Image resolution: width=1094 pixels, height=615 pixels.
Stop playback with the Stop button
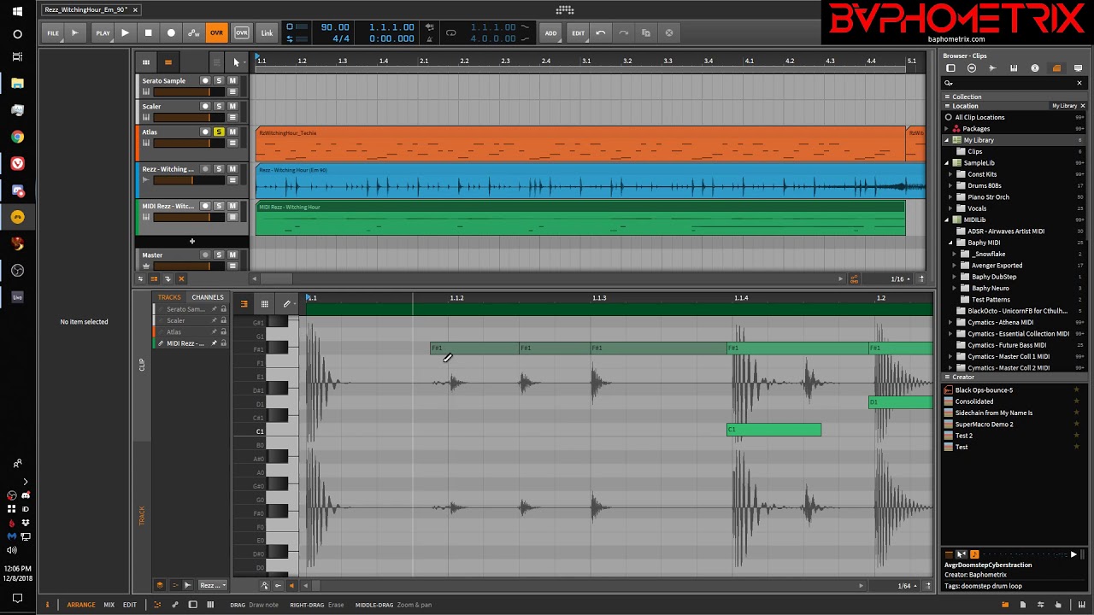[x=148, y=32]
